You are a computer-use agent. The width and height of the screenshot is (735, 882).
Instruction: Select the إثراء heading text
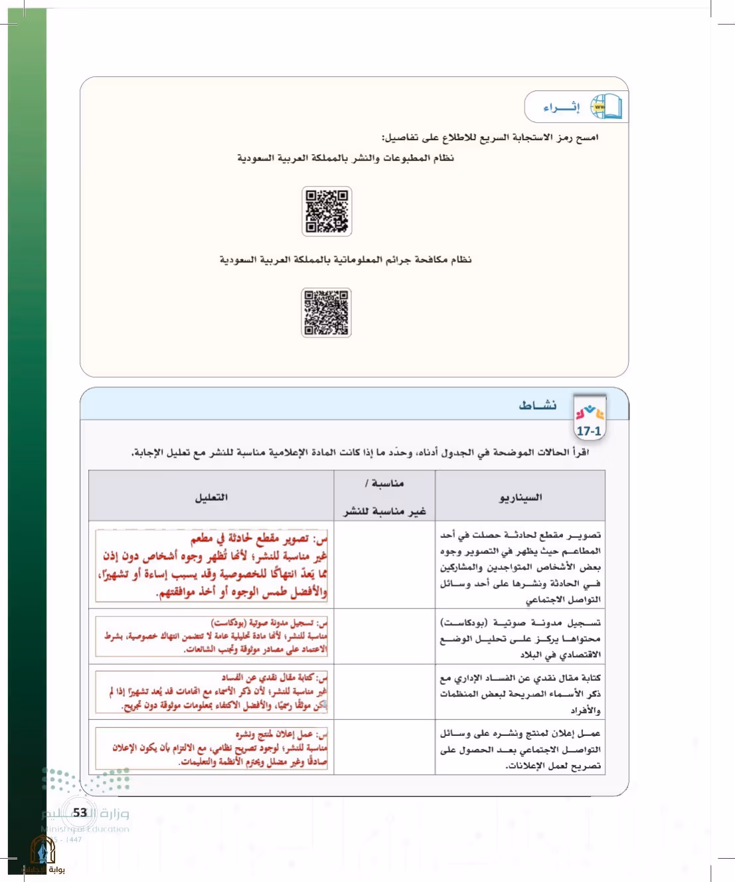(x=561, y=107)
